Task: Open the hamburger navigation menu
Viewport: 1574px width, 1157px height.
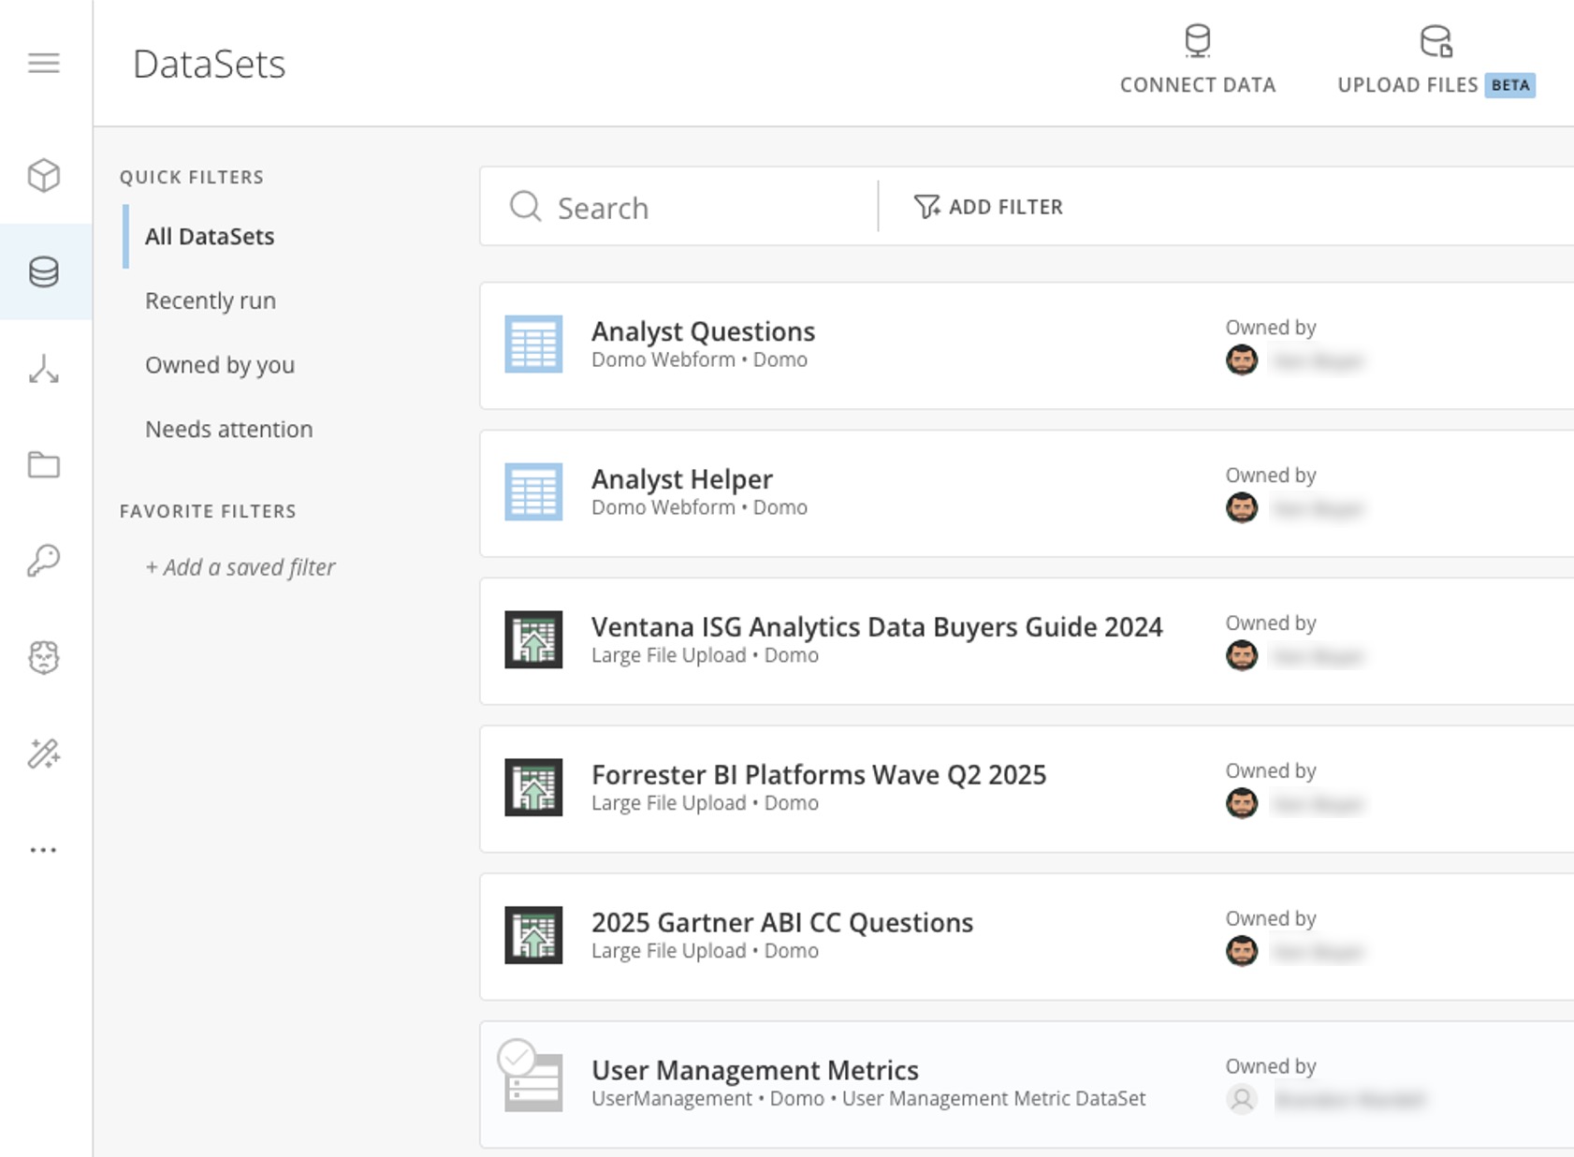Action: tap(43, 63)
